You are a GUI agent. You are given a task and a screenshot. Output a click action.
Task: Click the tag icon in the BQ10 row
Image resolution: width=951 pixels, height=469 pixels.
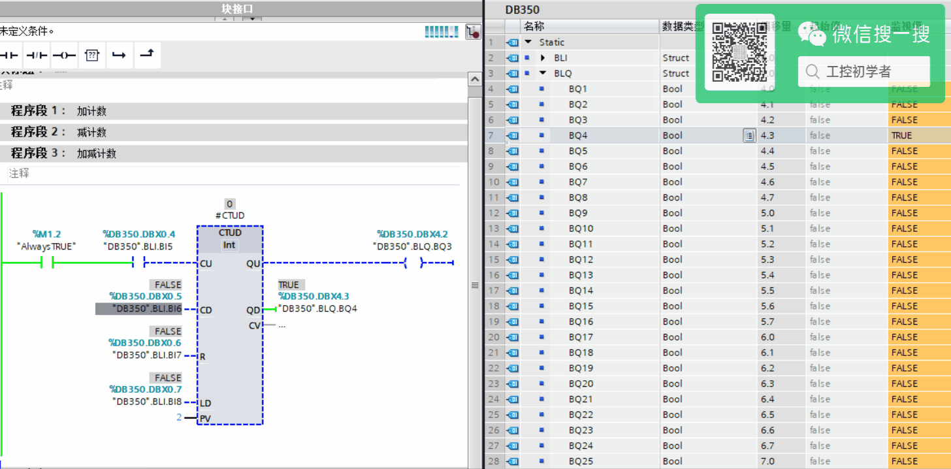pyautogui.click(x=513, y=229)
